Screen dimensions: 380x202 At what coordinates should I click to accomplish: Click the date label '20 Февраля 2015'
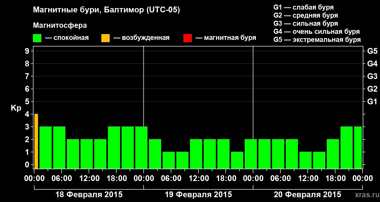tap(308, 195)
